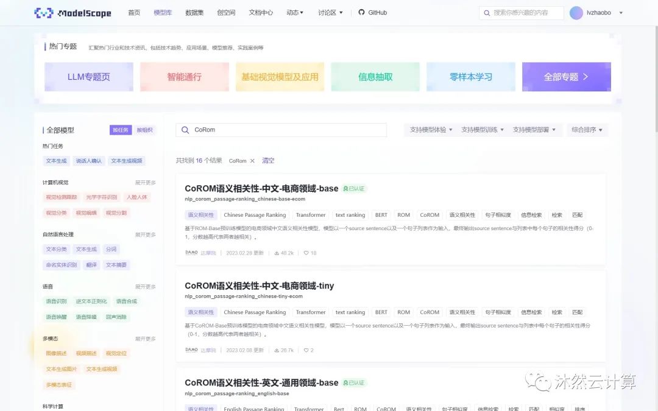
Task: Expand 展开更多 under 语音
Action: (145, 287)
